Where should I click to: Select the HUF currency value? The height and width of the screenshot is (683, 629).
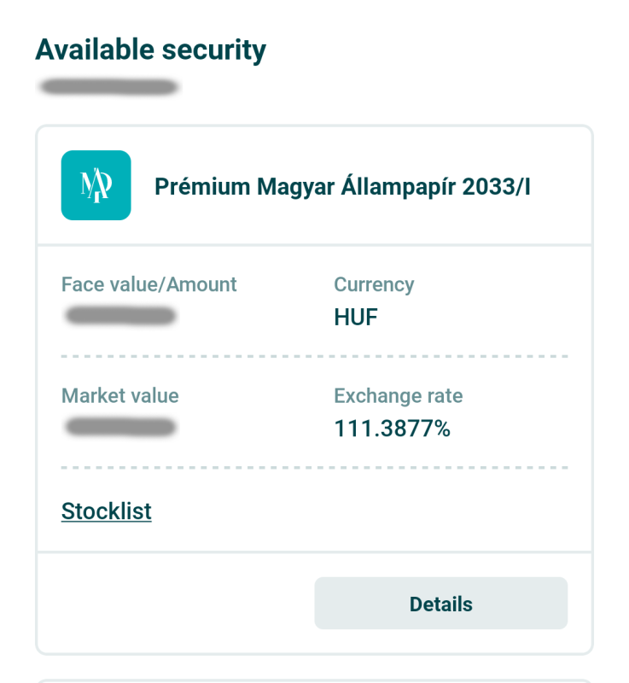click(355, 318)
